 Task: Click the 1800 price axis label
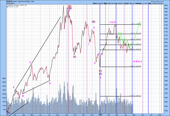166,22
